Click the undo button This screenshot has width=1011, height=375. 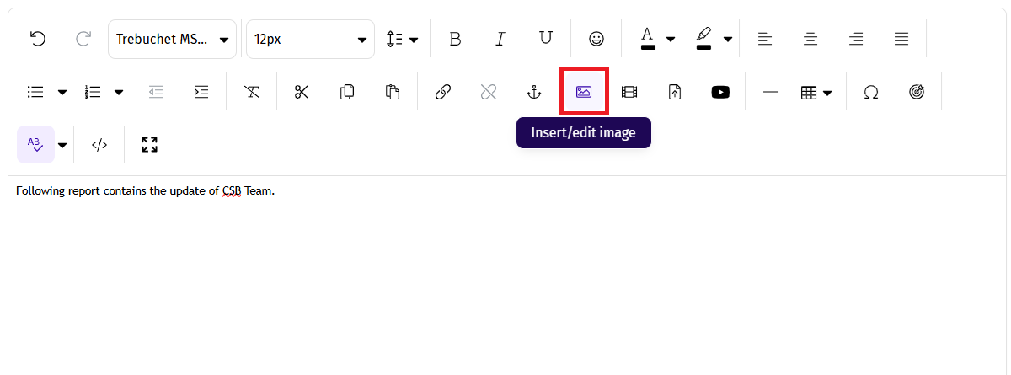[x=38, y=39]
